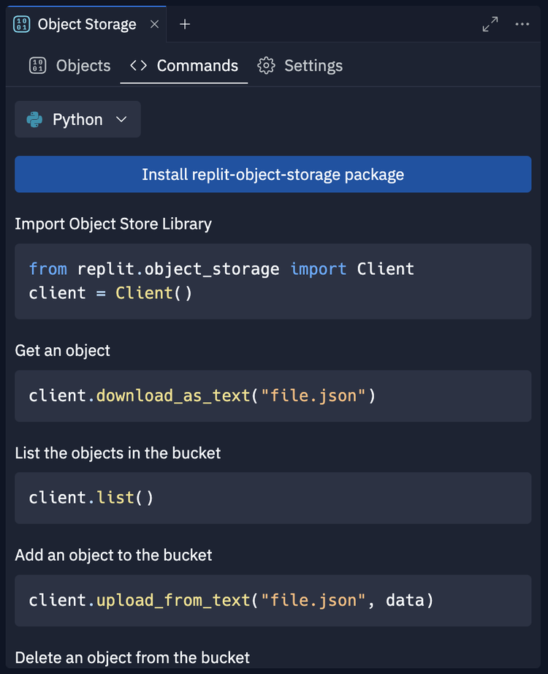Open the Python language dropdown
The image size is (548, 674).
point(77,119)
